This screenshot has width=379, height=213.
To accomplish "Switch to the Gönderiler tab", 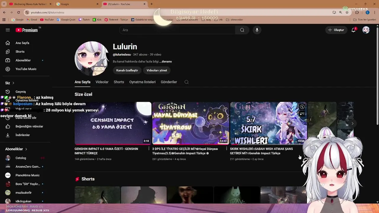I will [x=169, y=82].
